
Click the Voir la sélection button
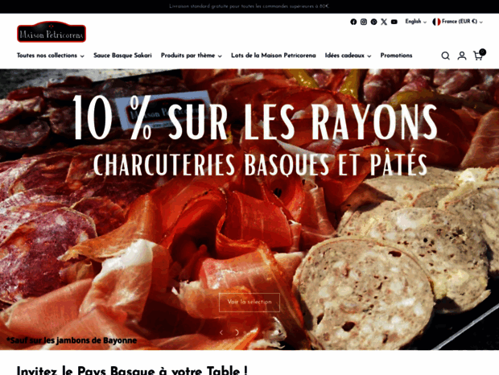coord(249,302)
